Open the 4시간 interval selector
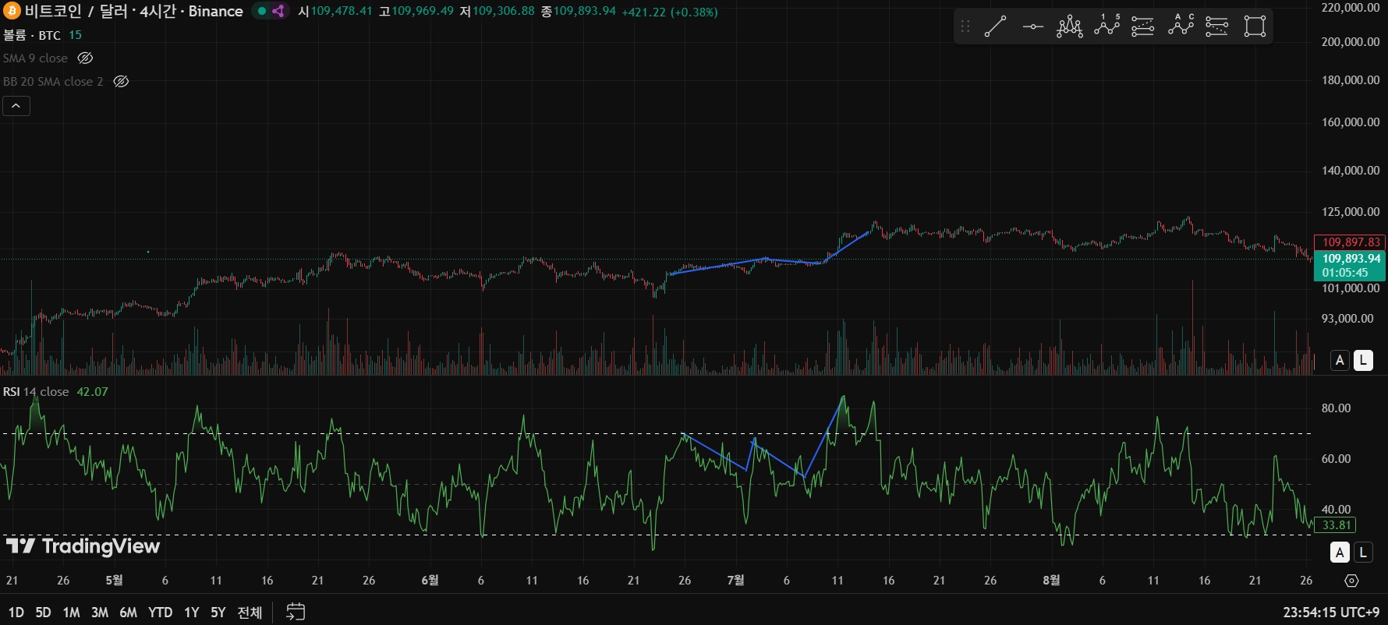 click(x=158, y=11)
